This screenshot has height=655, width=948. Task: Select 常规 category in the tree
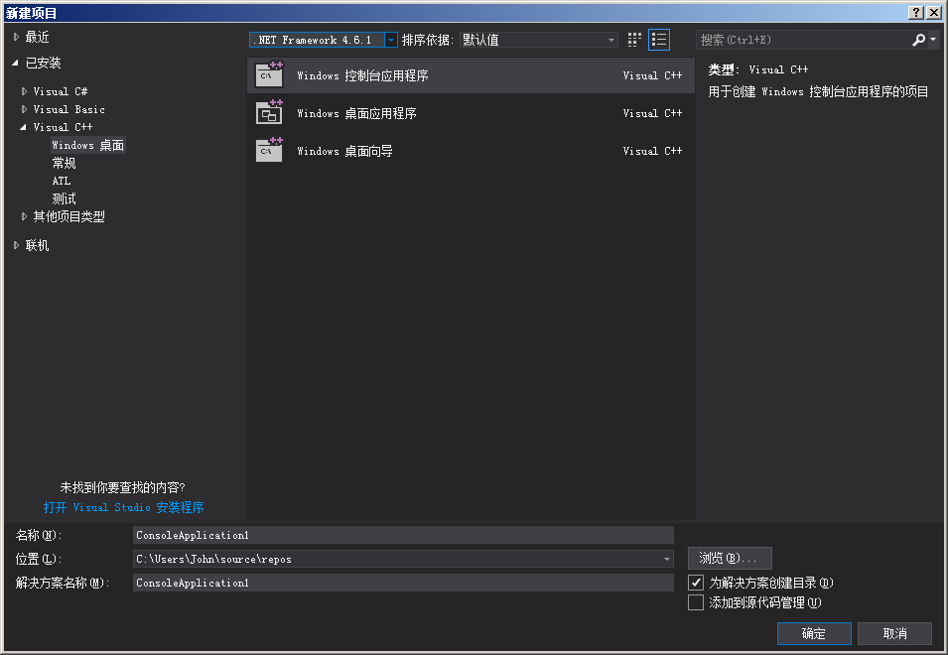click(x=65, y=163)
